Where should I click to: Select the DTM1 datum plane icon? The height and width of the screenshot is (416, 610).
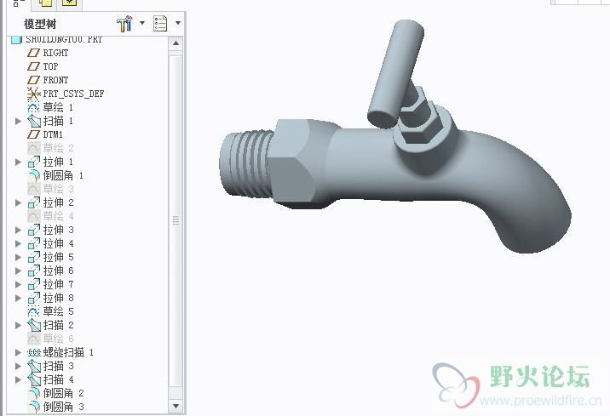(33, 134)
